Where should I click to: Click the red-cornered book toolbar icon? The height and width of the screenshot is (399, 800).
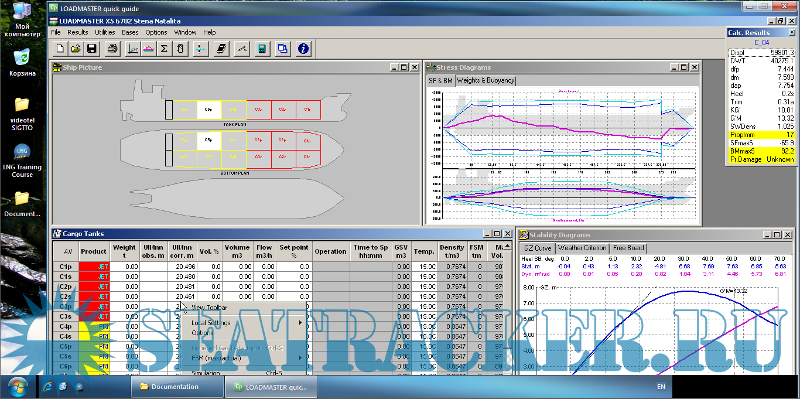[x=221, y=49]
